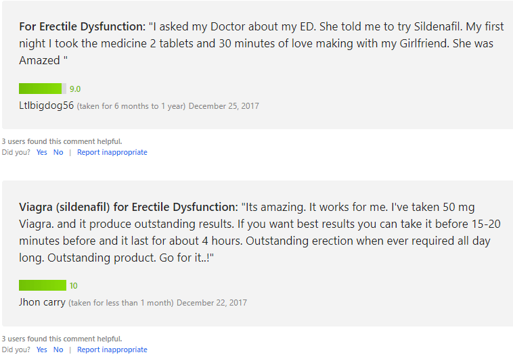Click No under Ltlbigdog56's review
The width and height of the screenshot is (513, 361).
pos(58,152)
